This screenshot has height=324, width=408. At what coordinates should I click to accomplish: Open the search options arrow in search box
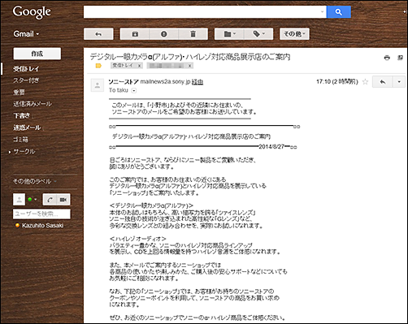point(322,12)
